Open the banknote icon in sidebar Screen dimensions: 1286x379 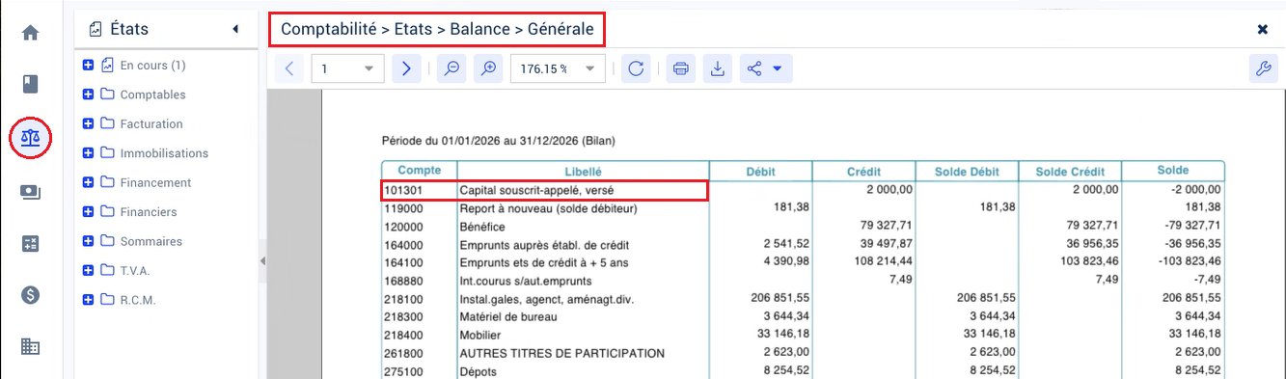[30, 192]
